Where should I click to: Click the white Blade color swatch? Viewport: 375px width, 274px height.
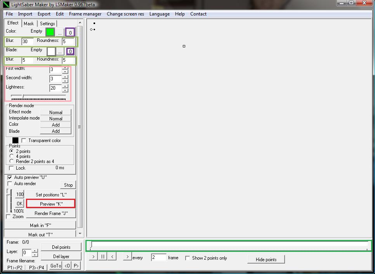[51, 51]
